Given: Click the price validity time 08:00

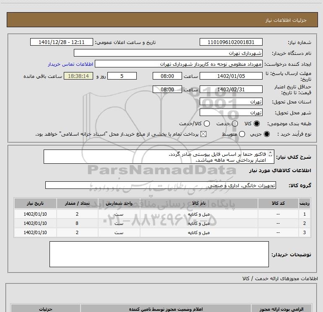Looking at the screenshot, I should click(x=167, y=89).
